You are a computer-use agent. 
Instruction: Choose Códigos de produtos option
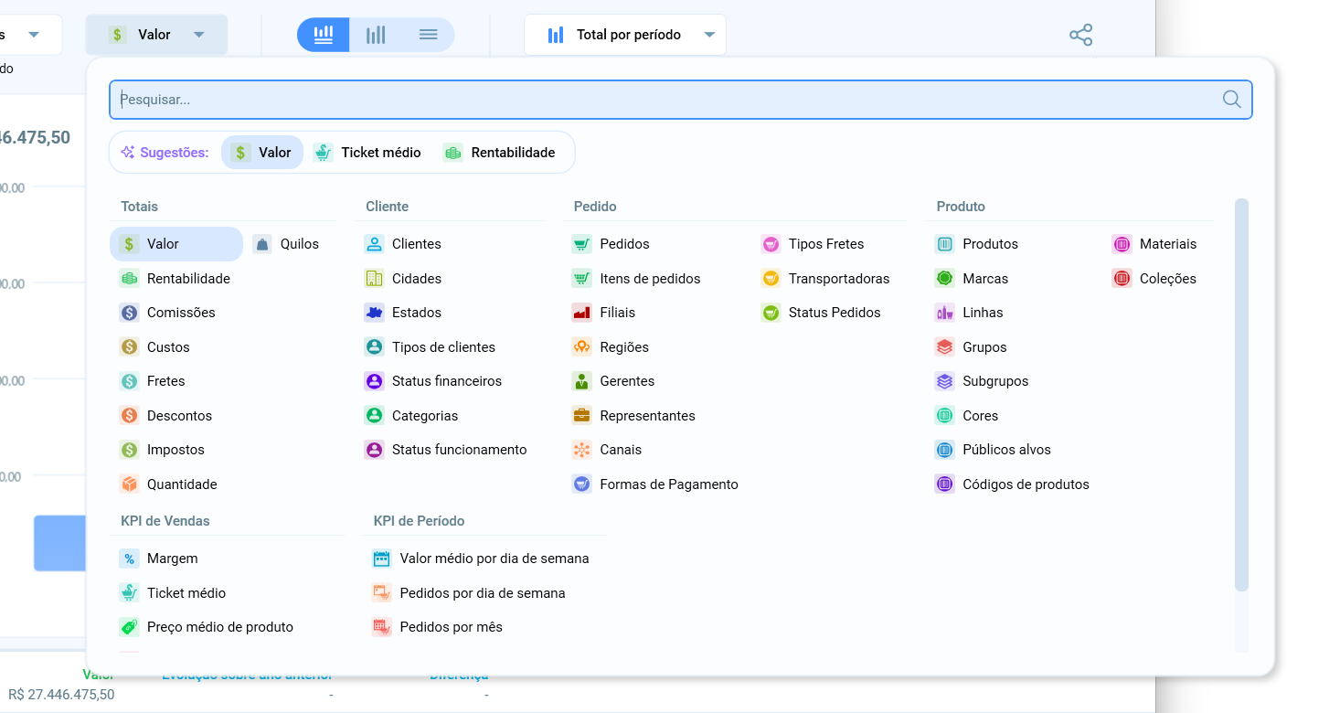(1012, 484)
